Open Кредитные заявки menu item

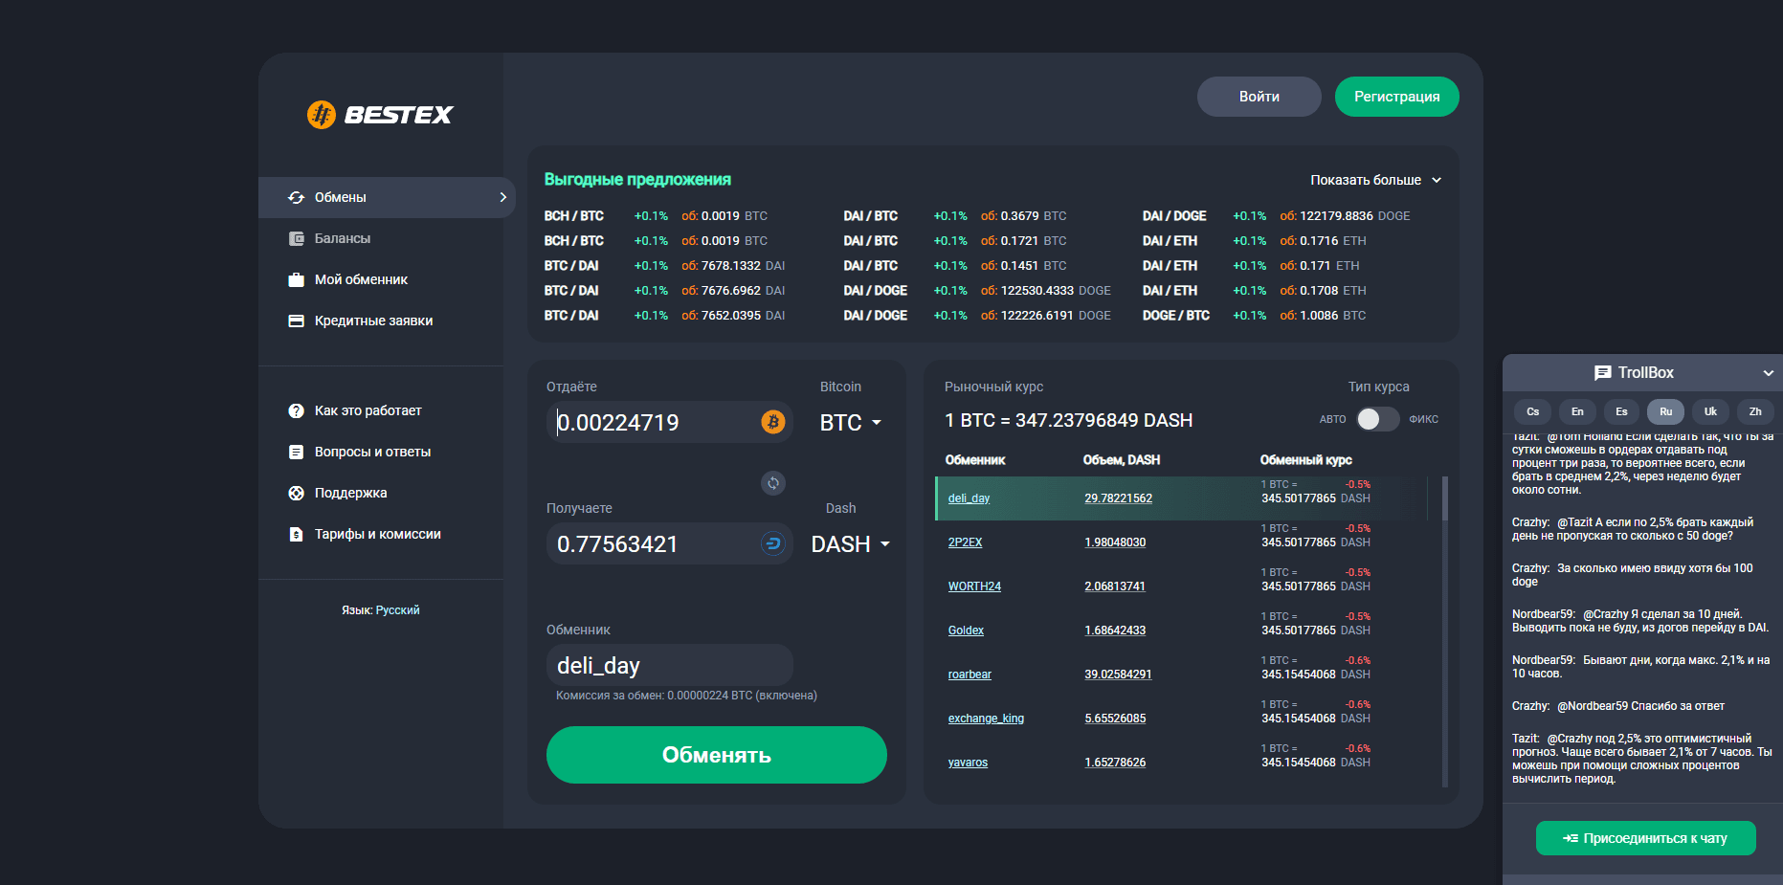(373, 321)
